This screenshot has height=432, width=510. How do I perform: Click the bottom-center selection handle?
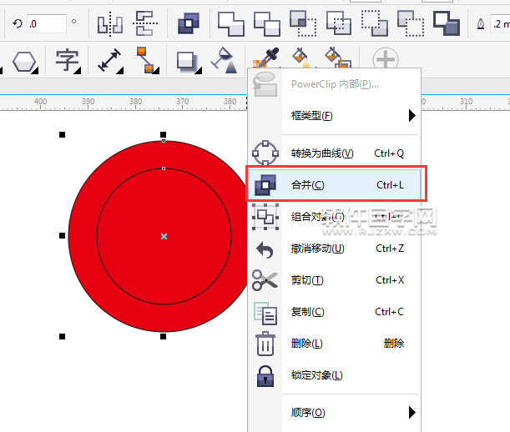164,336
